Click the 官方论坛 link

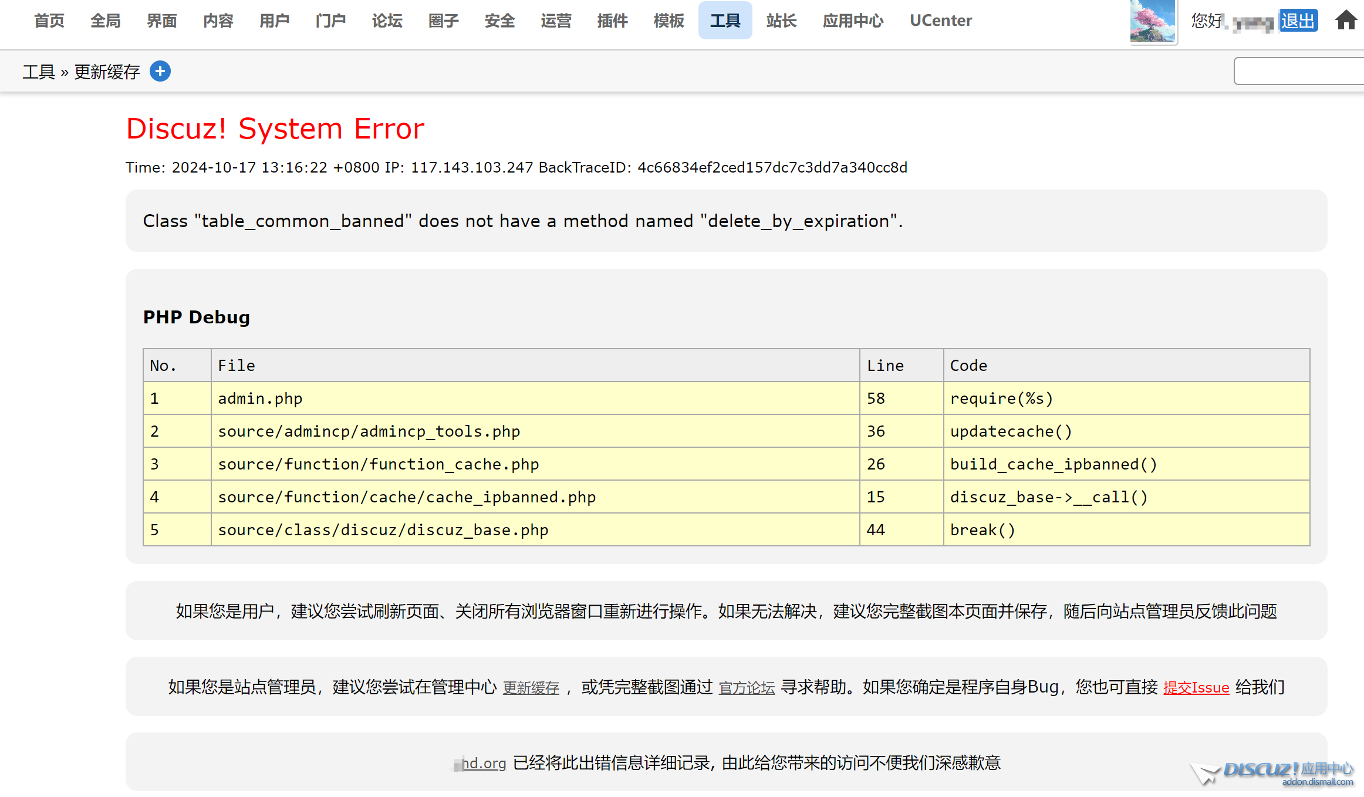tap(747, 687)
